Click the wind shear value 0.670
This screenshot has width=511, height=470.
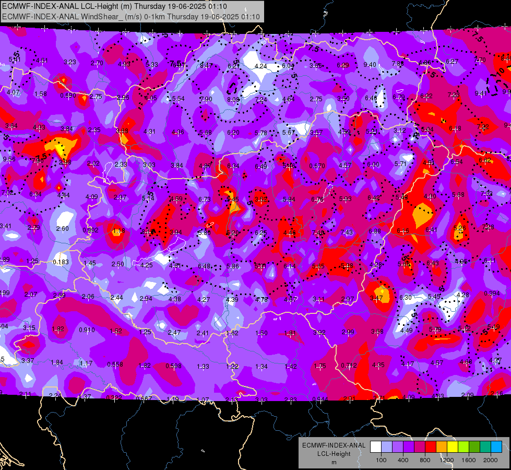(317, 166)
